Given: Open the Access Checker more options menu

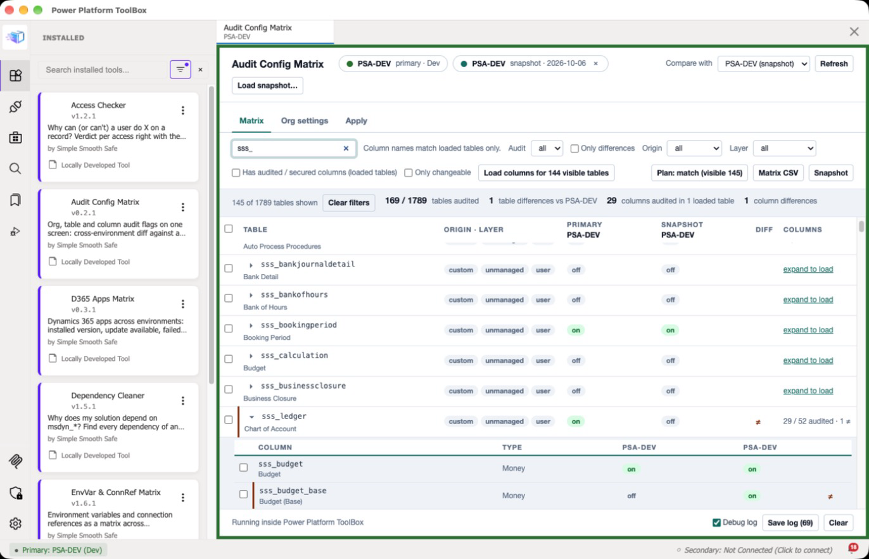Looking at the screenshot, I should (x=183, y=110).
